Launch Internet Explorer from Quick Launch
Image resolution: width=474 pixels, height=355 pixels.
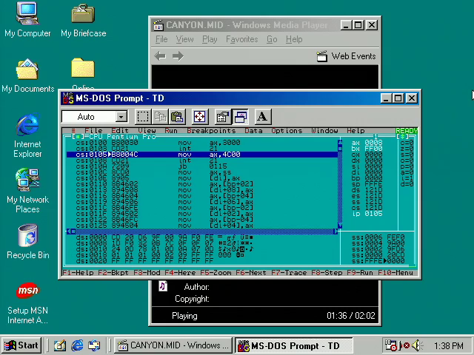click(77, 345)
